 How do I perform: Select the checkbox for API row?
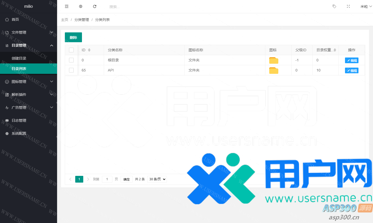pos(71,70)
